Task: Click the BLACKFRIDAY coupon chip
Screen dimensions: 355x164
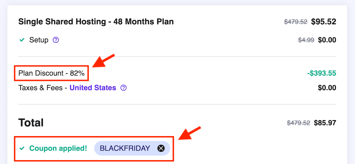Action: pyautogui.click(x=125, y=148)
